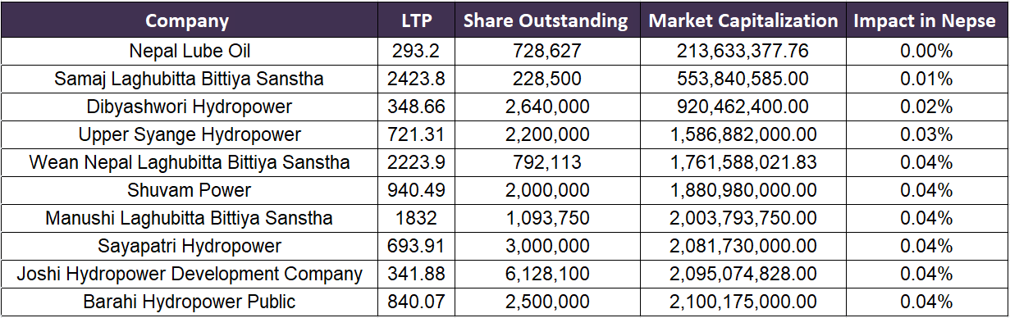Click the Company column header
Screen dimensions: 1010x318
tap(187, 20)
